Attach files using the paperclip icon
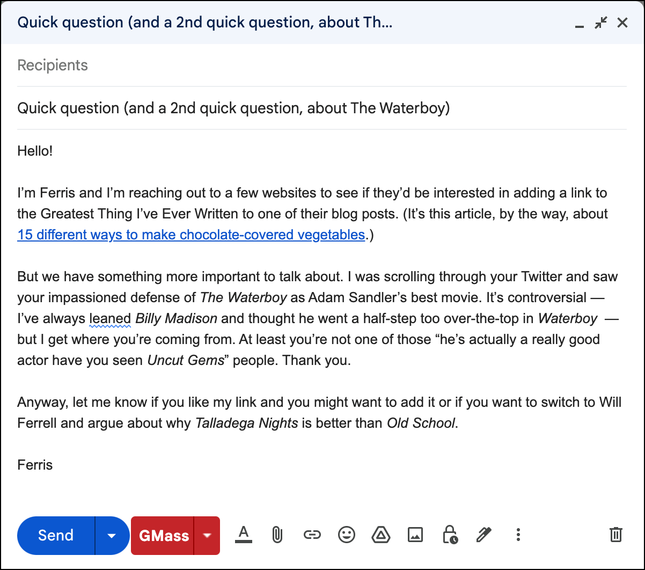Image resolution: width=645 pixels, height=570 pixels. (x=277, y=535)
